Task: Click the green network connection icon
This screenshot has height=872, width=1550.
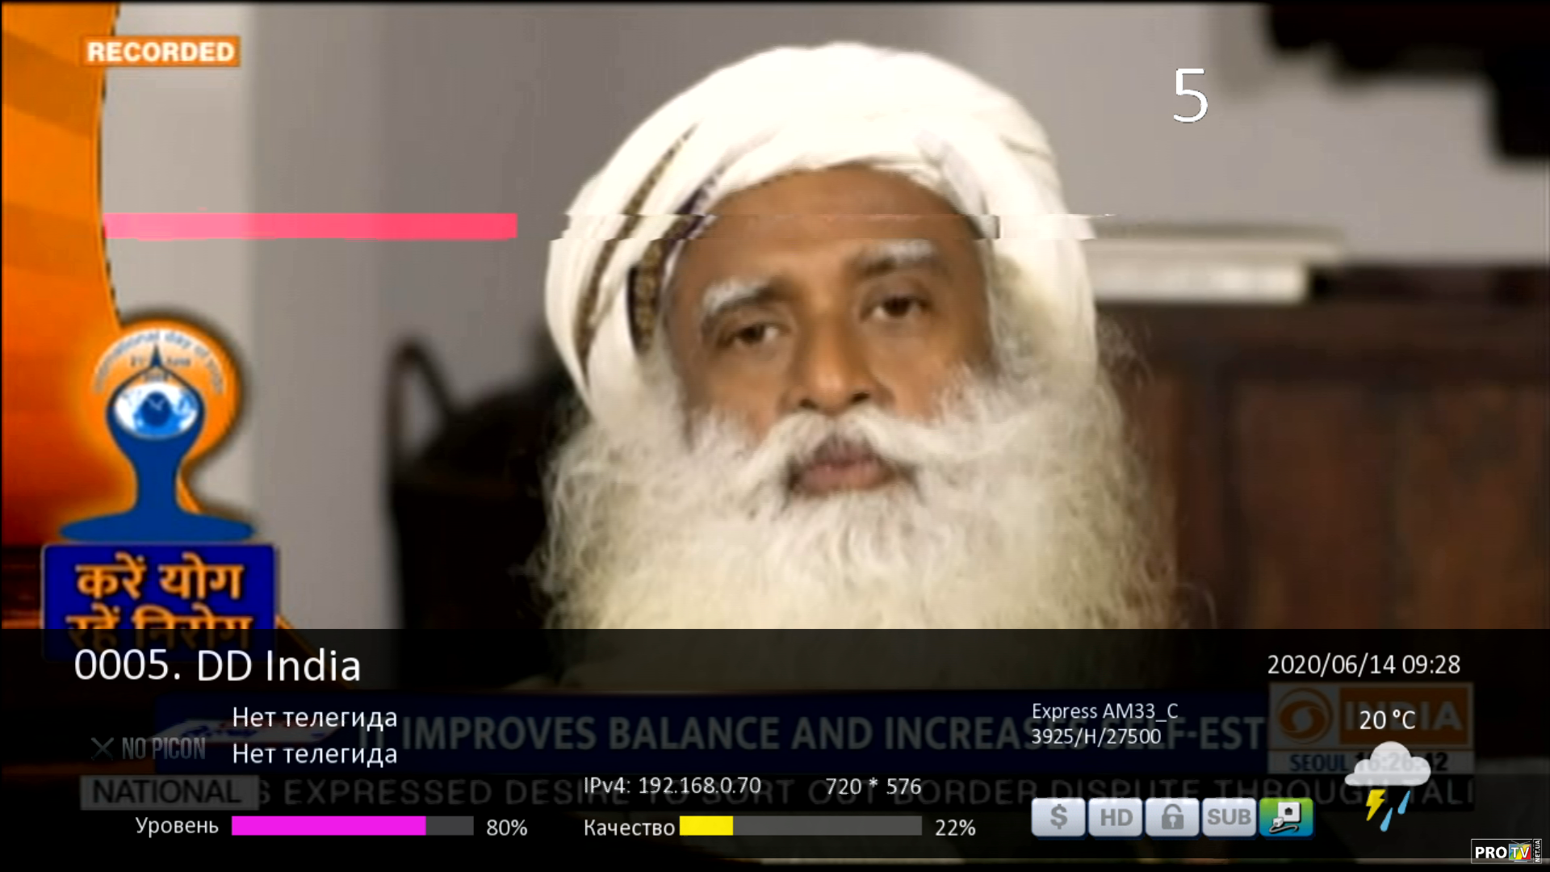Action: coord(1286,818)
